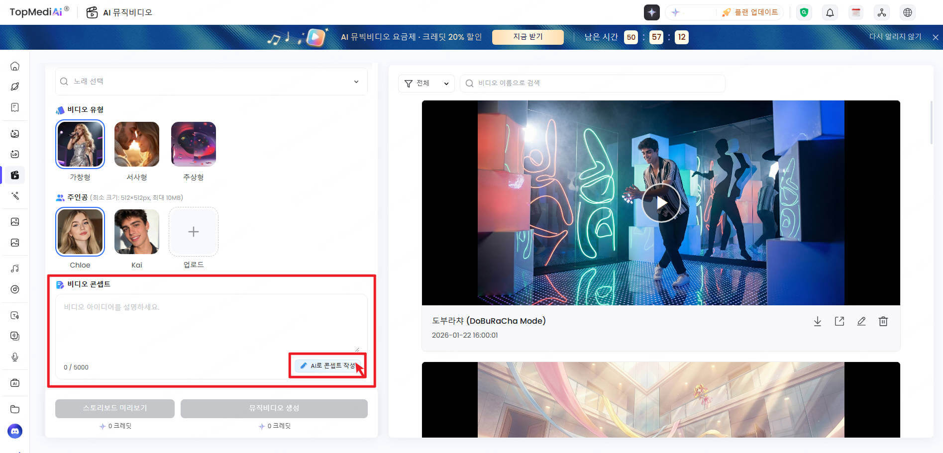
Task: Open the 전체 filter dropdown
Action: 426,84
